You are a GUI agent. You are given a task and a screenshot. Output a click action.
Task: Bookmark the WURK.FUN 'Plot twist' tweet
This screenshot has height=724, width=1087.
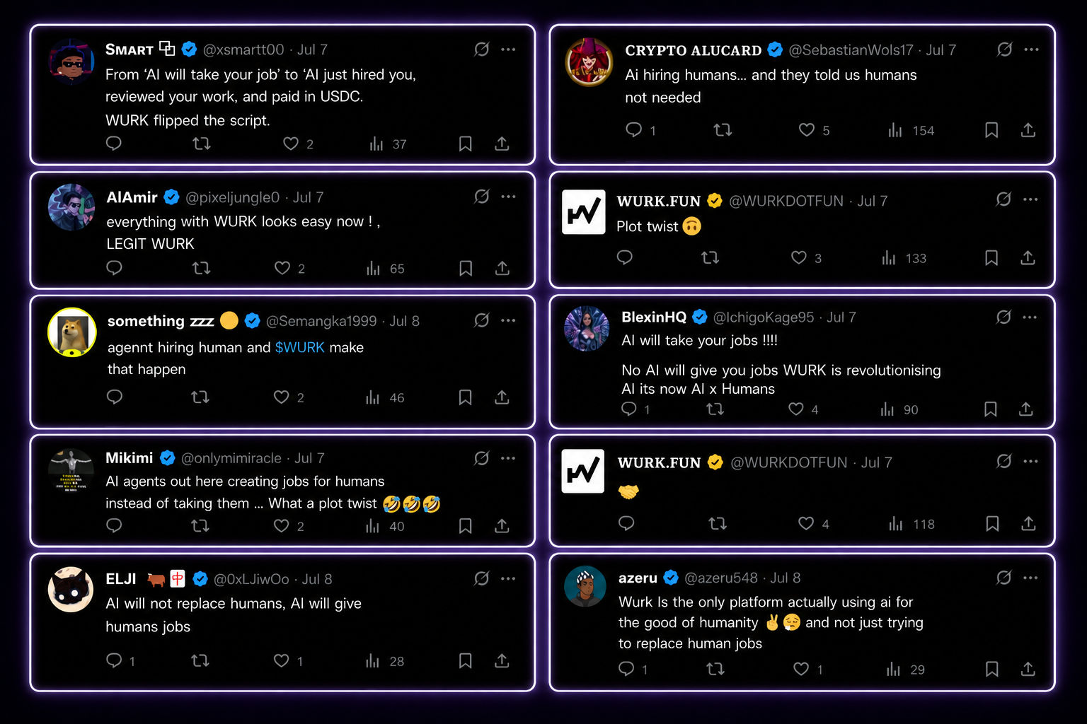click(991, 258)
